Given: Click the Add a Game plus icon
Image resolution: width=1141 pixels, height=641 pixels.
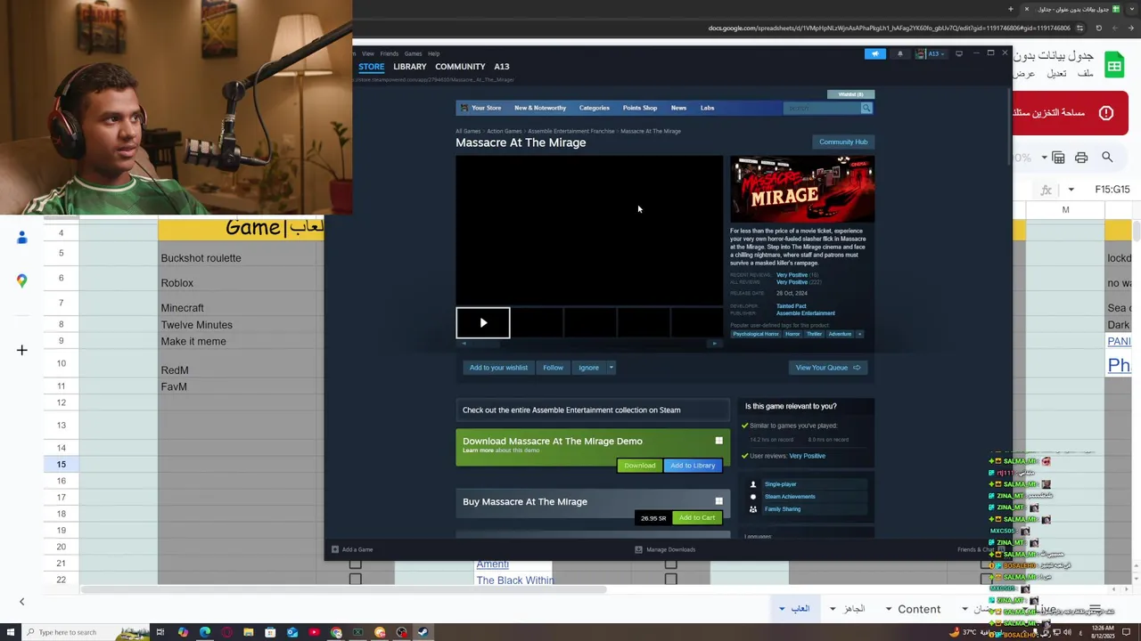Looking at the screenshot, I should coord(335,549).
